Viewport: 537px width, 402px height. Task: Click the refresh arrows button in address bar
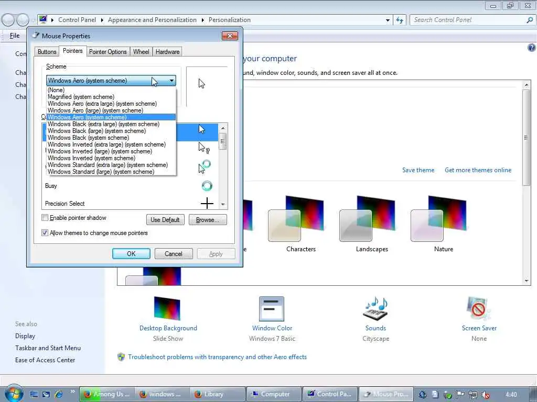pos(400,20)
